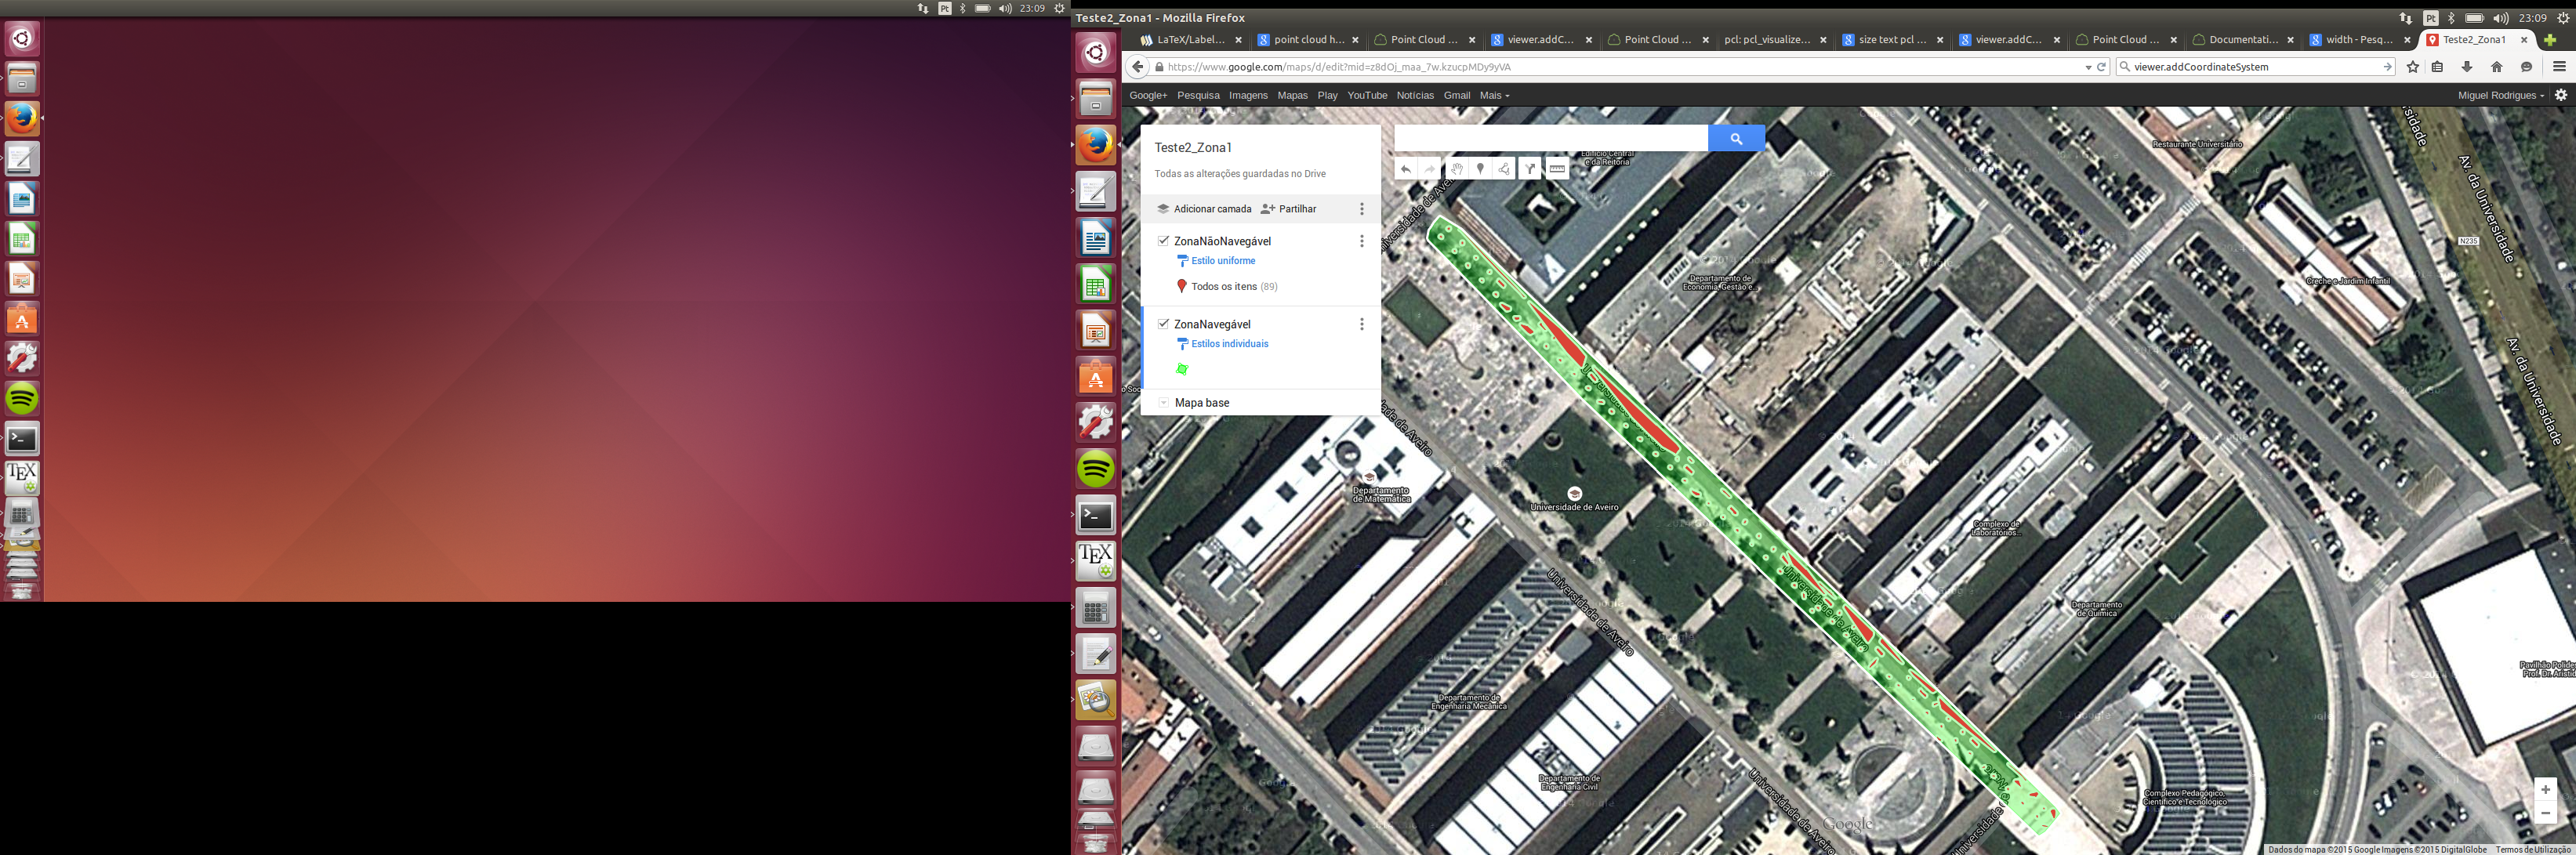Click the Firefox home icon
The image size is (2576, 855).
(2497, 67)
